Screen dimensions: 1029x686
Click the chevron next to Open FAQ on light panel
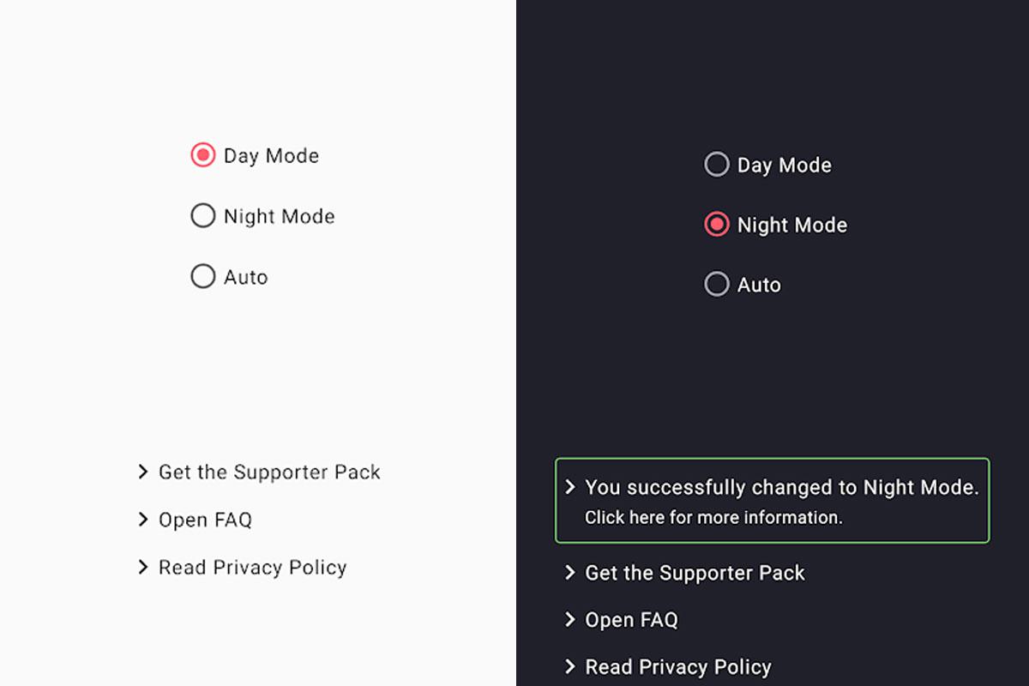click(x=142, y=520)
